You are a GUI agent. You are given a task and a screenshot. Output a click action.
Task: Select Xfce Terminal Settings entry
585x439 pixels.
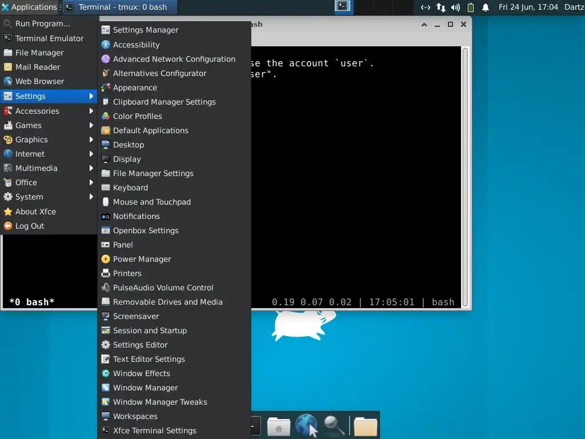tap(174, 430)
